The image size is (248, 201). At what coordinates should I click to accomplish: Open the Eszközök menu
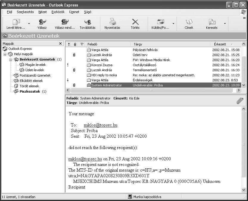click(58, 12)
